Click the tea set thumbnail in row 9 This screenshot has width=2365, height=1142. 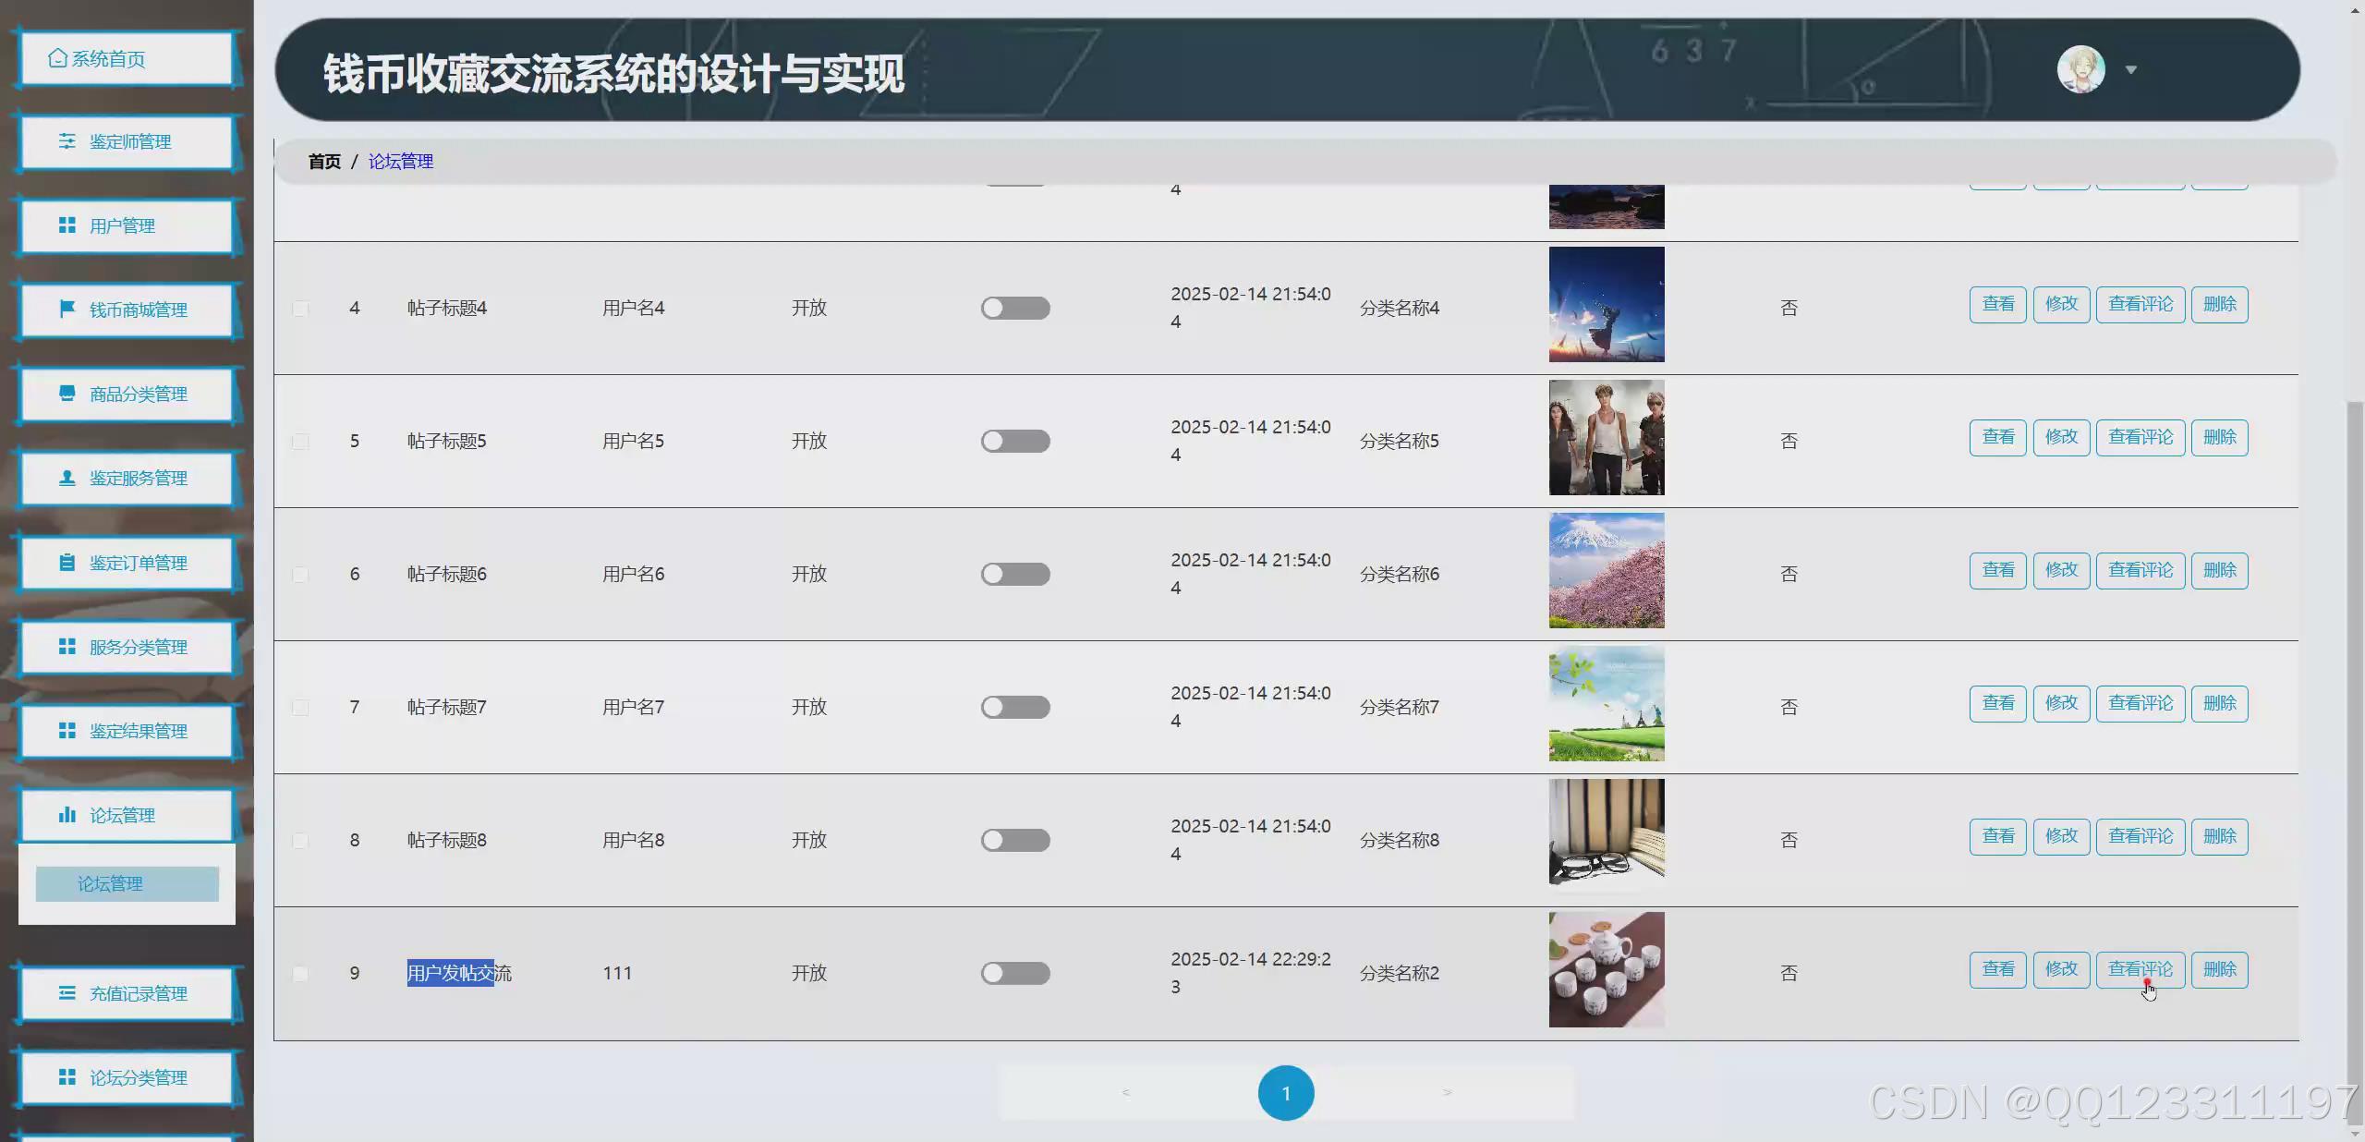coord(1607,969)
